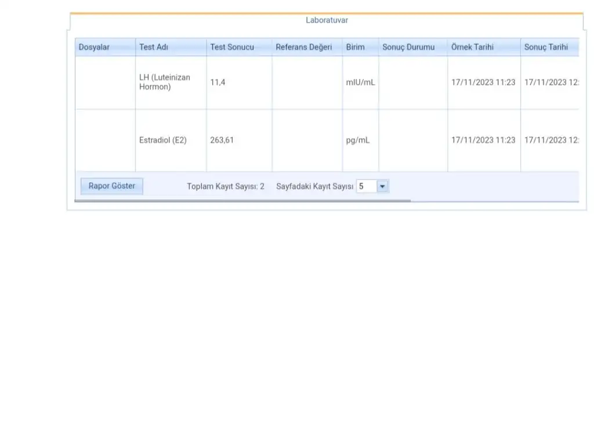Image resolution: width=594 pixels, height=436 pixels.
Task: Select the mIU/mL unit cell
Action: click(x=360, y=82)
